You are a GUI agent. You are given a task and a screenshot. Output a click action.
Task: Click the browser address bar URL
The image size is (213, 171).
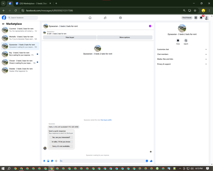click(x=49, y=11)
